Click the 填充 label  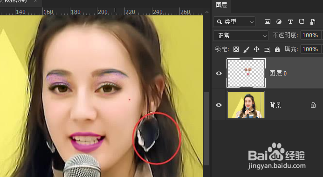tap(291, 49)
